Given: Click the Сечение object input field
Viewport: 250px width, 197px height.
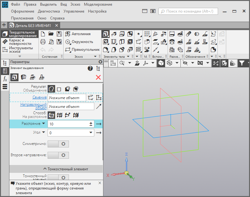Looking at the screenshot, I should 67,98.
